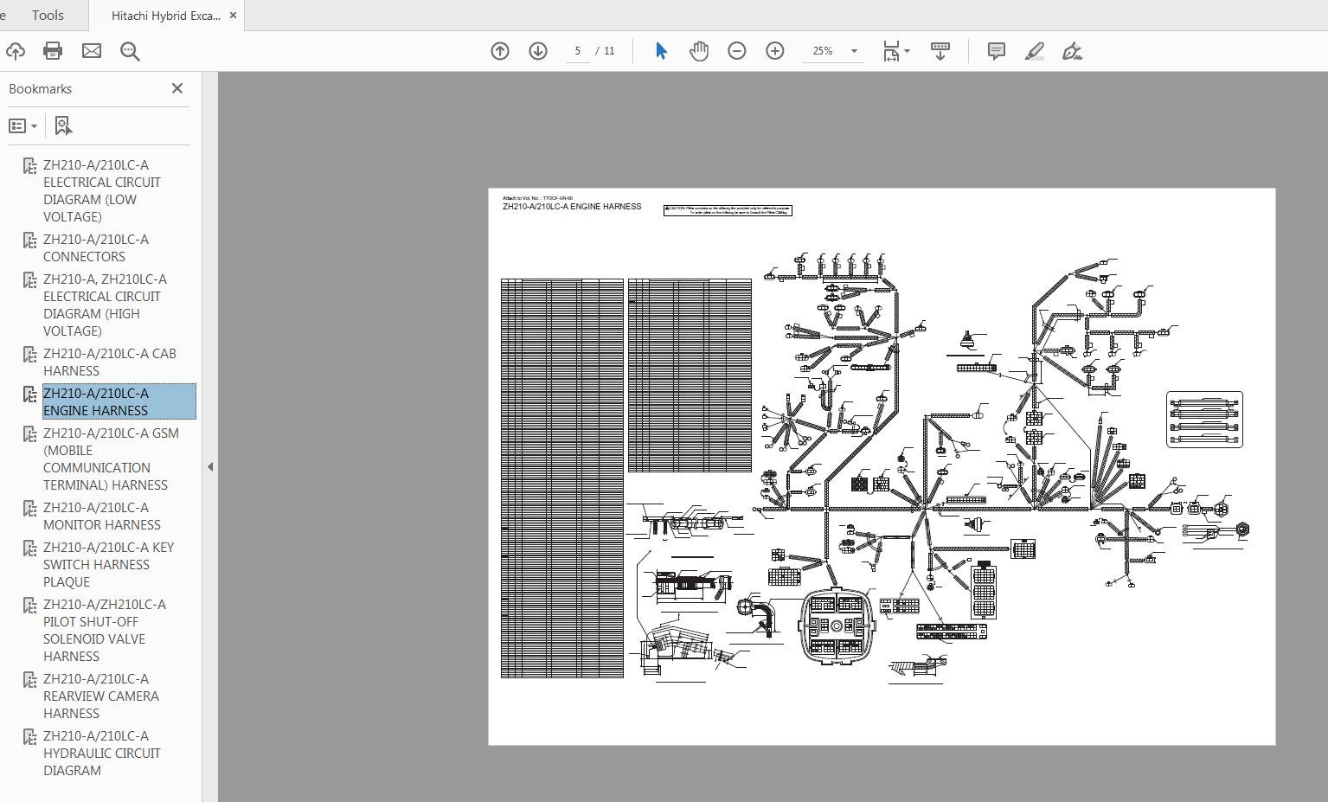Screen dimensions: 1328x802
Task: Jump to ZH210-A/210LC-A MONITOR HARNESS bookmark
Action: tap(101, 516)
